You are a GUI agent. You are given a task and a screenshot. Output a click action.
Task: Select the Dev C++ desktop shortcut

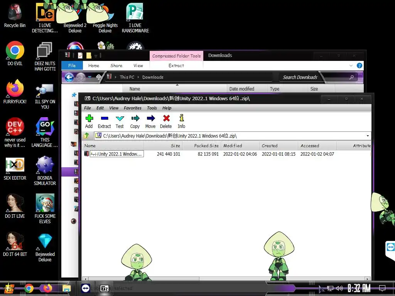click(x=15, y=133)
